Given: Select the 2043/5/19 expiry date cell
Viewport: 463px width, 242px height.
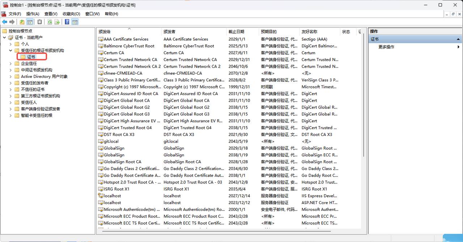Looking at the screenshot, I should pyautogui.click(x=237, y=141).
